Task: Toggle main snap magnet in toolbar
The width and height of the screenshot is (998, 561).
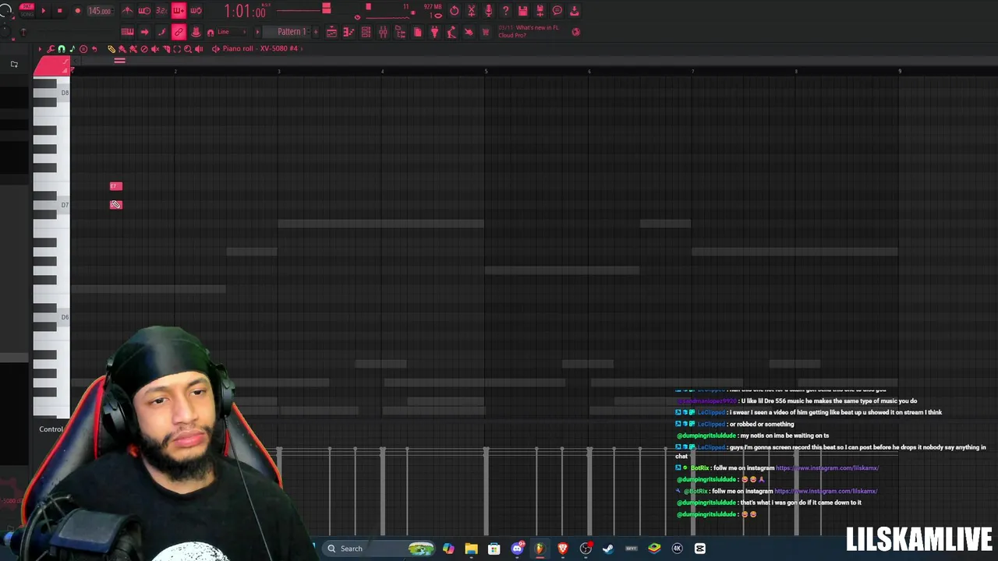Action: coord(210,32)
